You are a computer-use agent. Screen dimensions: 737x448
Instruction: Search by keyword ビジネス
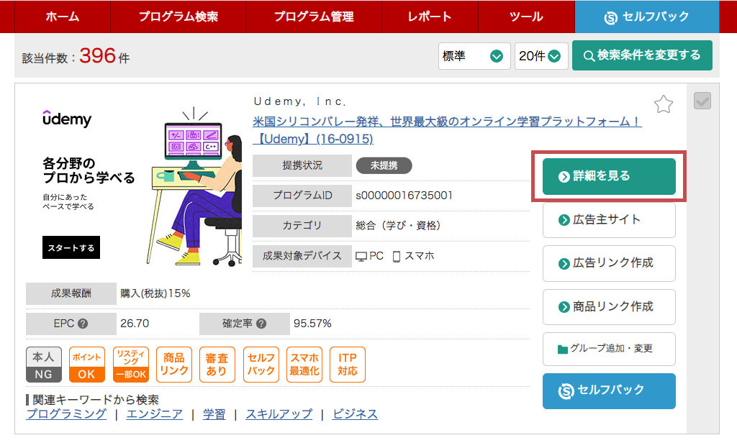355,414
